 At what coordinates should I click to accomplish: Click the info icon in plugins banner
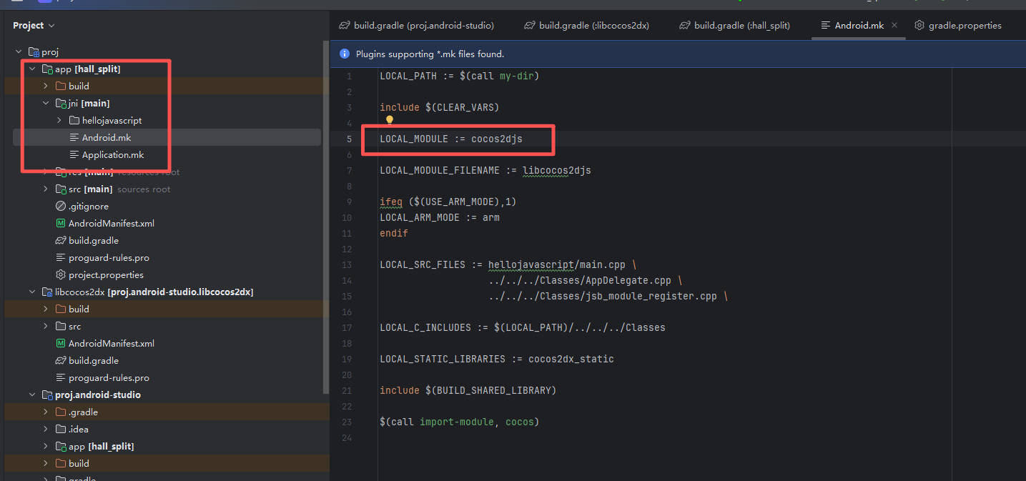pos(345,54)
